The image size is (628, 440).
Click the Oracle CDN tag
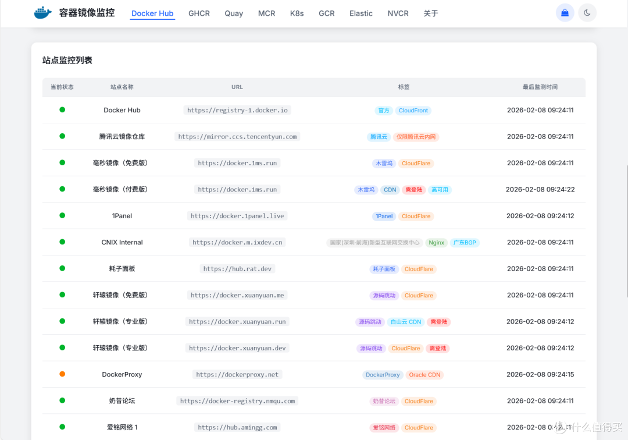(424, 375)
